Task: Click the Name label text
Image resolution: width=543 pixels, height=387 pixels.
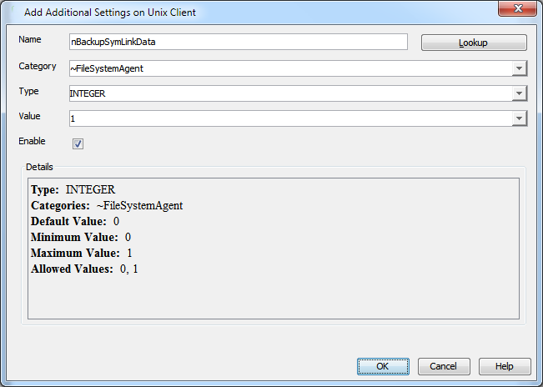Action: [30, 40]
